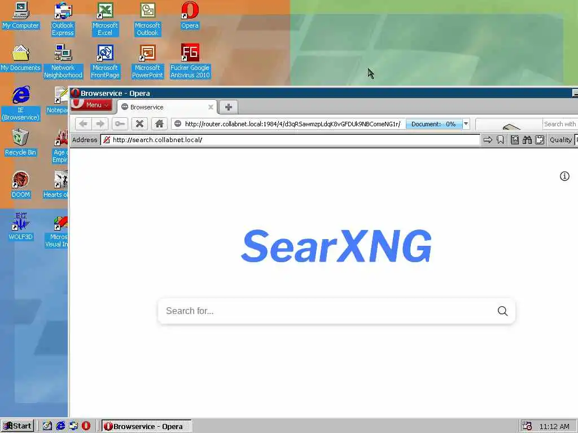Click the SearXNG logo

click(x=336, y=246)
